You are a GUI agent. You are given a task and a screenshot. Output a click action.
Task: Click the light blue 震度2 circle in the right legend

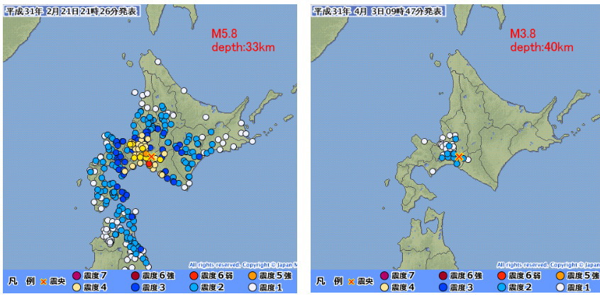[501, 288]
